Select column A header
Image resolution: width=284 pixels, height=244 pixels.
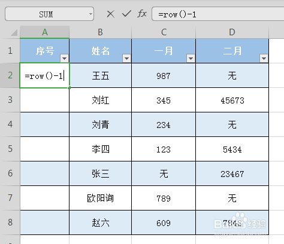click(x=45, y=32)
